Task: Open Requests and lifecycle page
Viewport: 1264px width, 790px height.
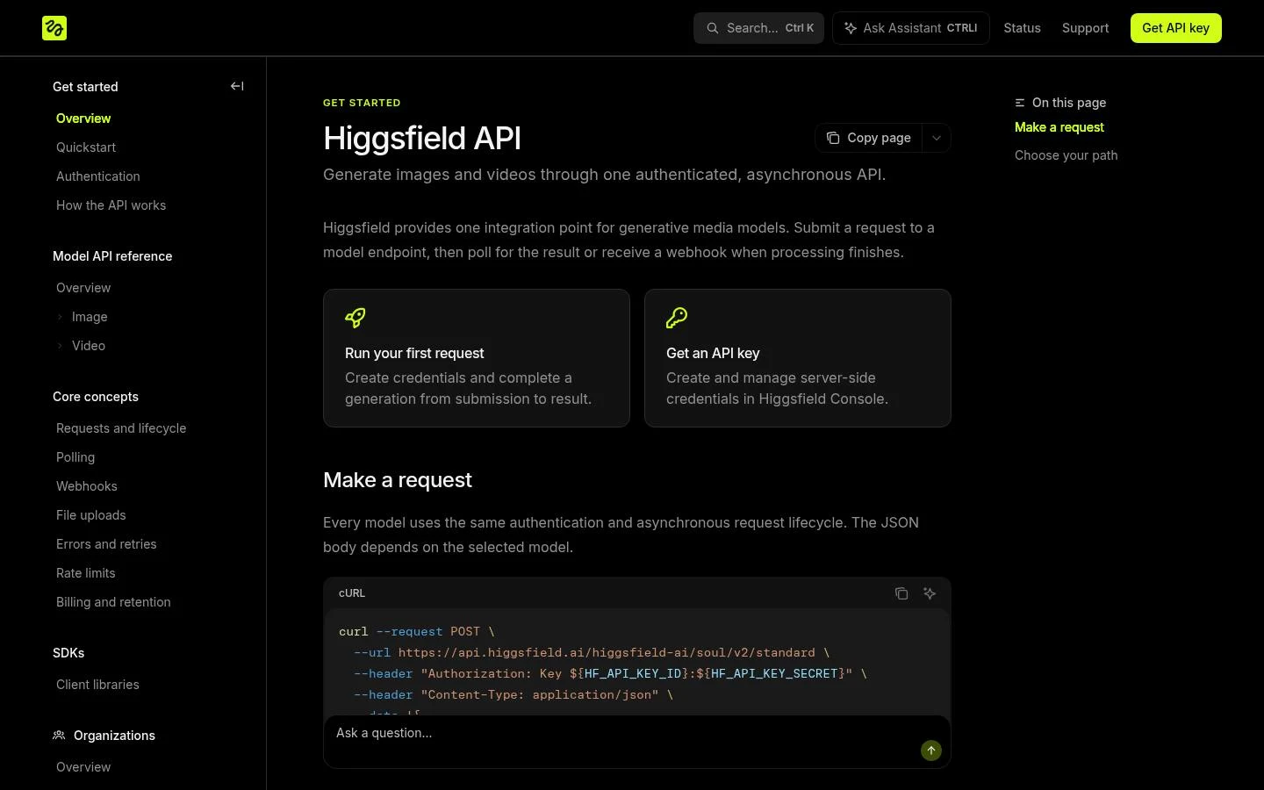Action: 121,428
